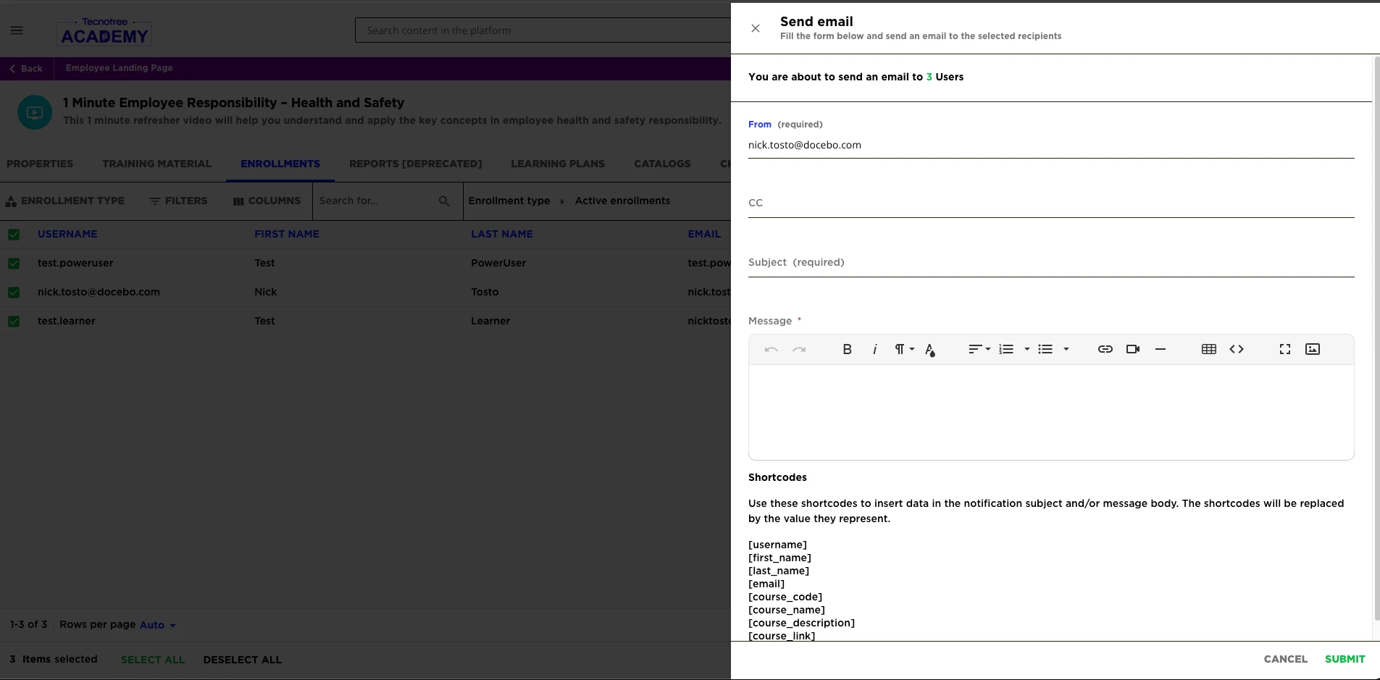Toggle the checkbox for test.learner
Image resolution: width=1380 pixels, height=680 pixels.
click(x=14, y=322)
